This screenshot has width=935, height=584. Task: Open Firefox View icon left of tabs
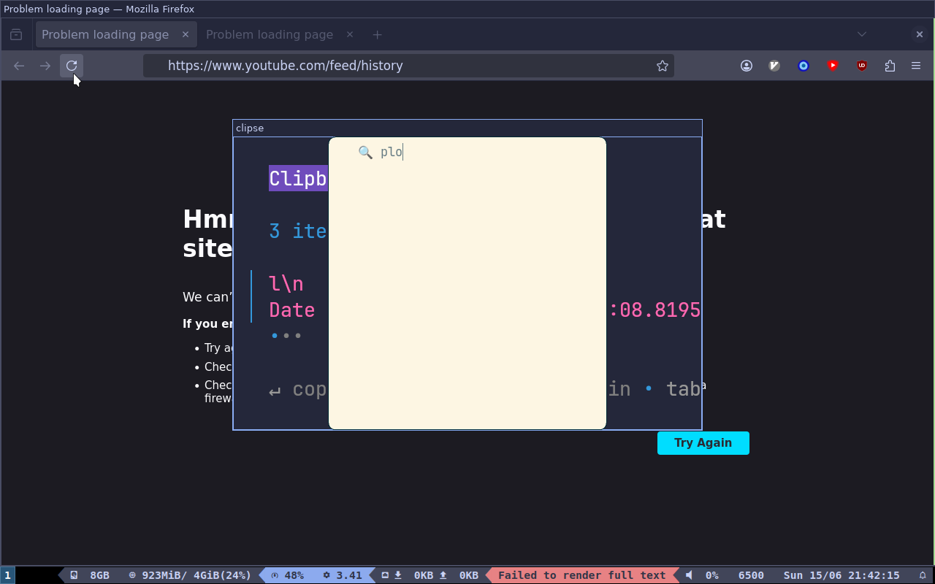[x=16, y=34]
